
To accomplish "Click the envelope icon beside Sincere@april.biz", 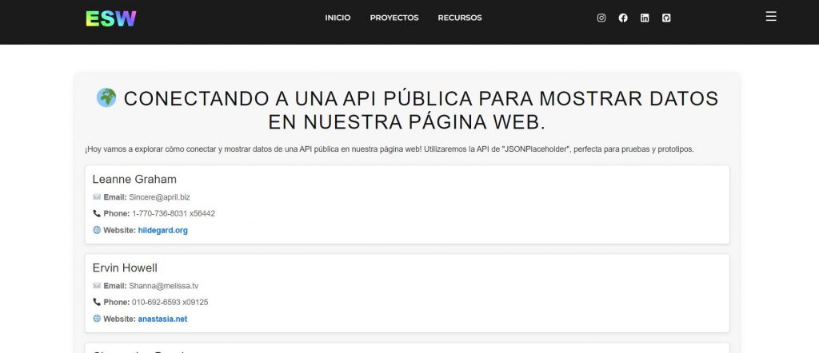I will pos(97,197).
